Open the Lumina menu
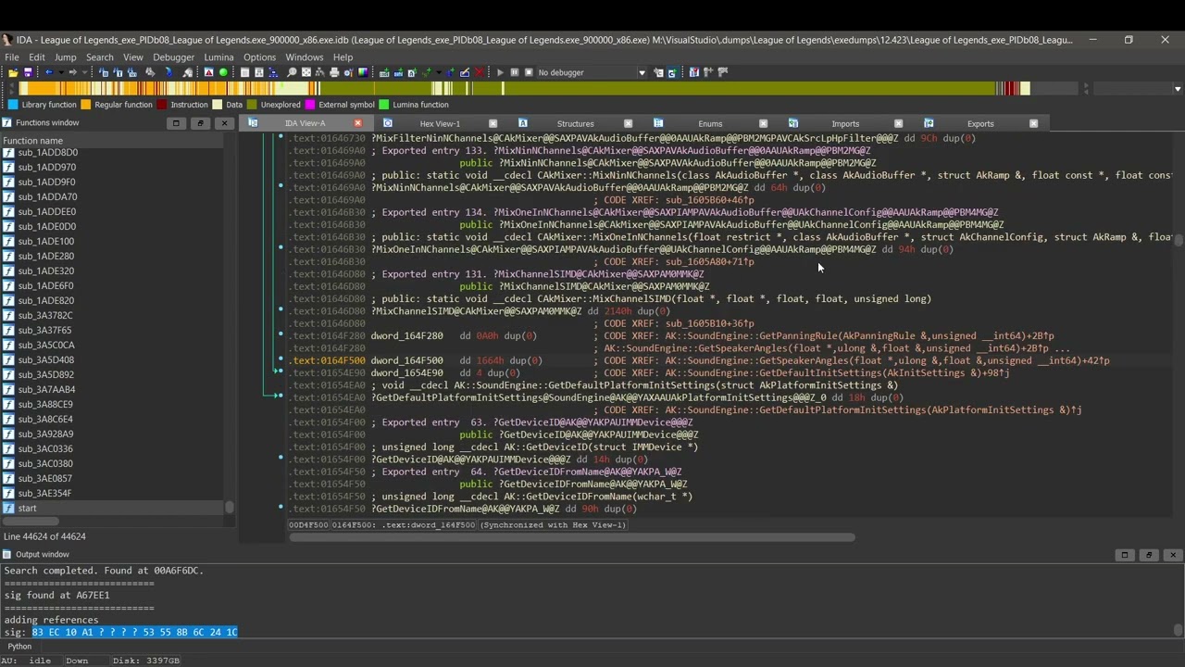This screenshot has width=1185, height=667. click(218, 57)
